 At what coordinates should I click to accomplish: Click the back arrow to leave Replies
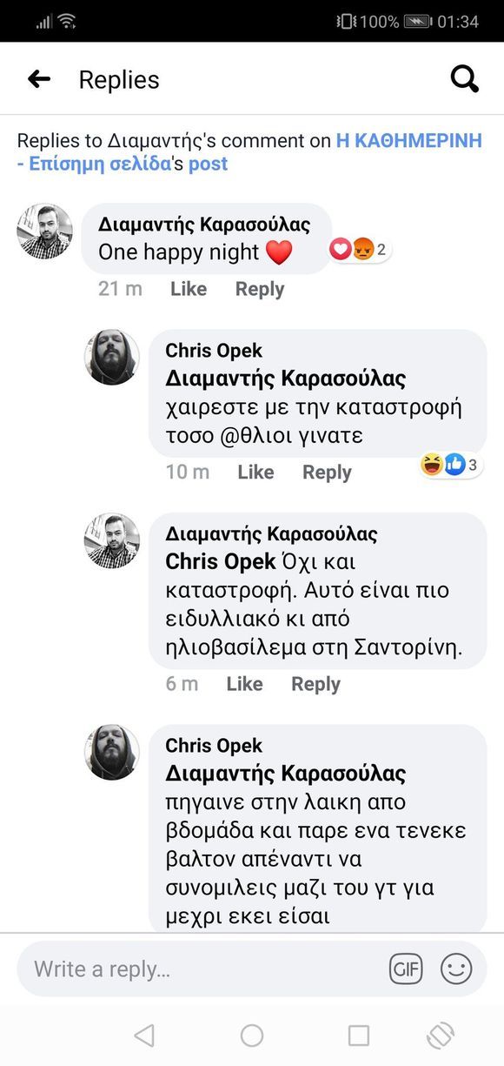pyautogui.click(x=39, y=78)
